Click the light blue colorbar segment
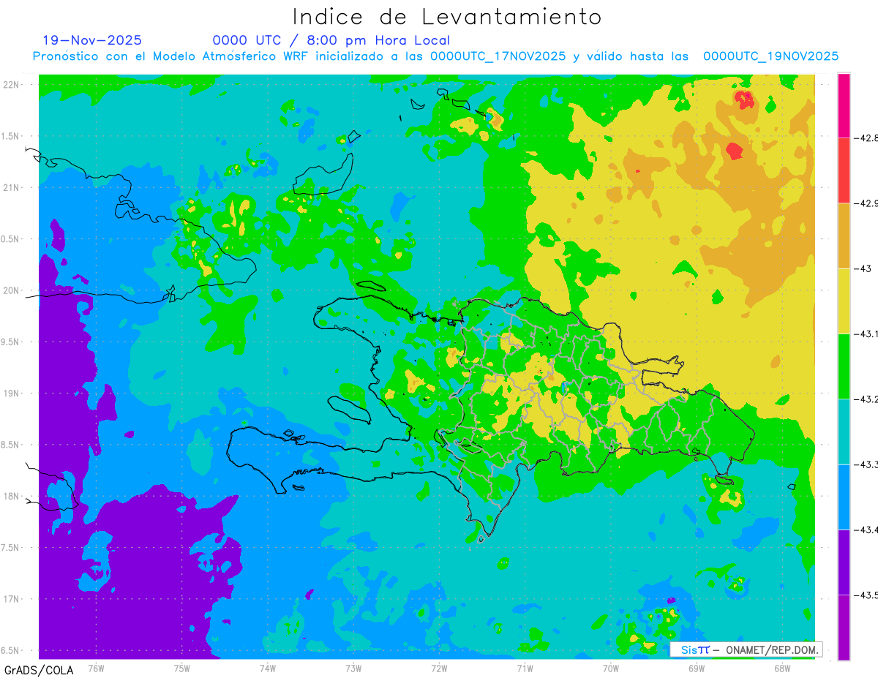Screen dimensions: 878x678 (844, 497)
